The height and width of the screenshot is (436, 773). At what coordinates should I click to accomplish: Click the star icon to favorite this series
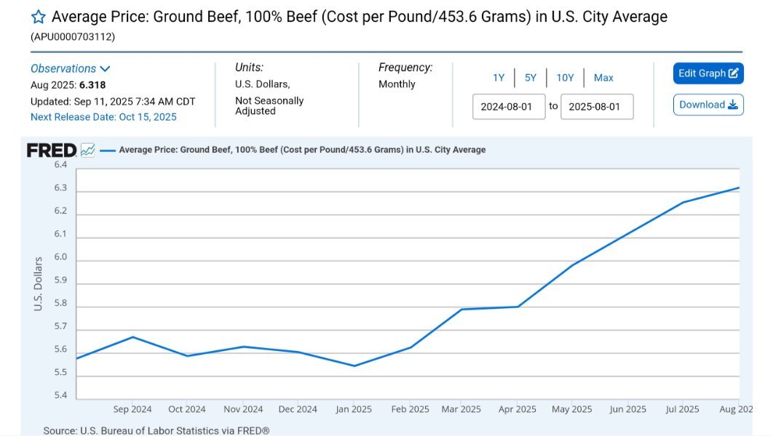pos(38,17)
